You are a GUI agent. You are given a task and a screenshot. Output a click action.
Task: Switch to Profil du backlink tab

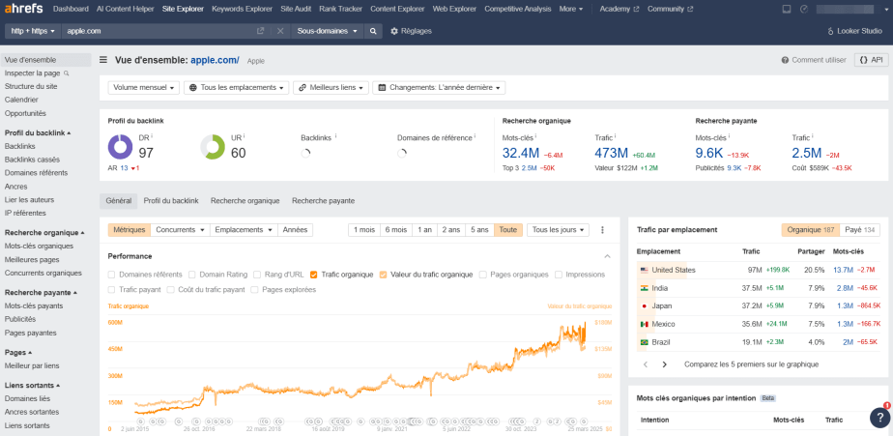171,201
